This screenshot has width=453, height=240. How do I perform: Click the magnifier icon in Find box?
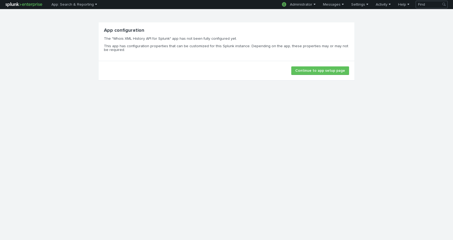click(x=444, y=5)
